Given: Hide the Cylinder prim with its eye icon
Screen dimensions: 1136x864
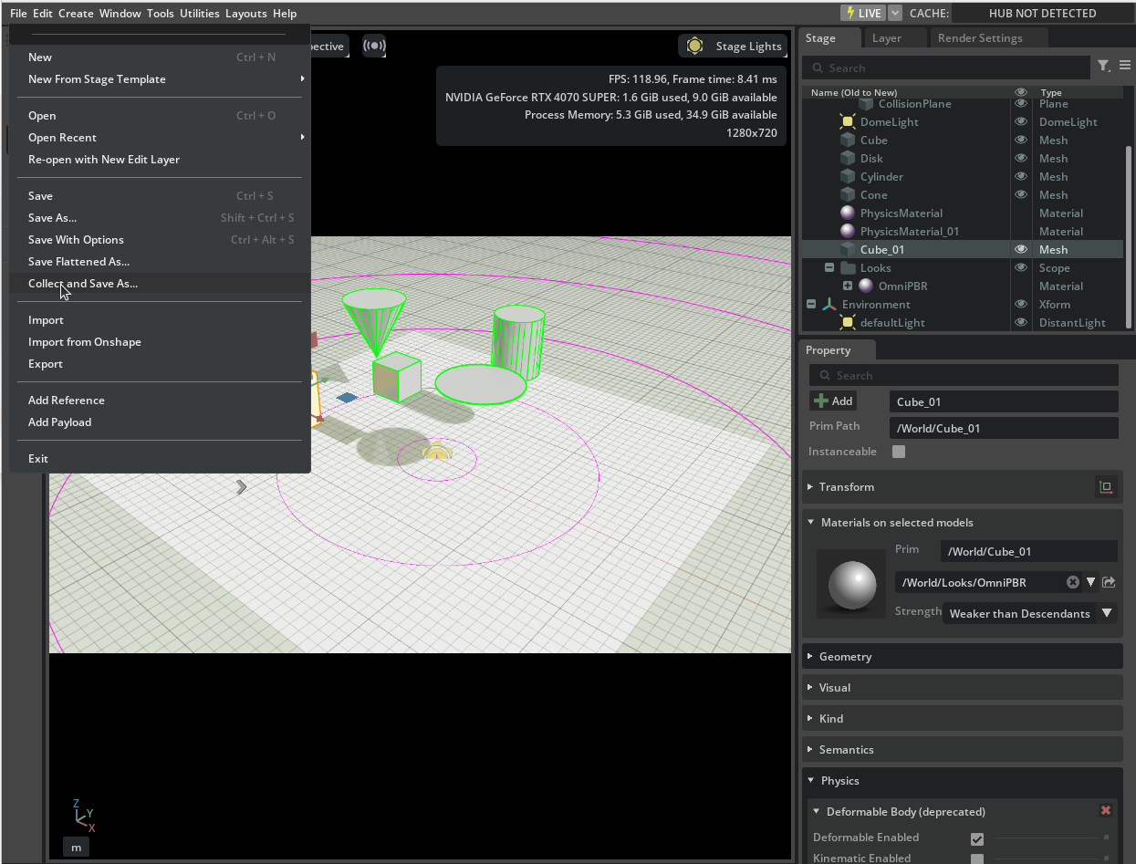Looking at the screenshot, I should tap(1021, 176).
